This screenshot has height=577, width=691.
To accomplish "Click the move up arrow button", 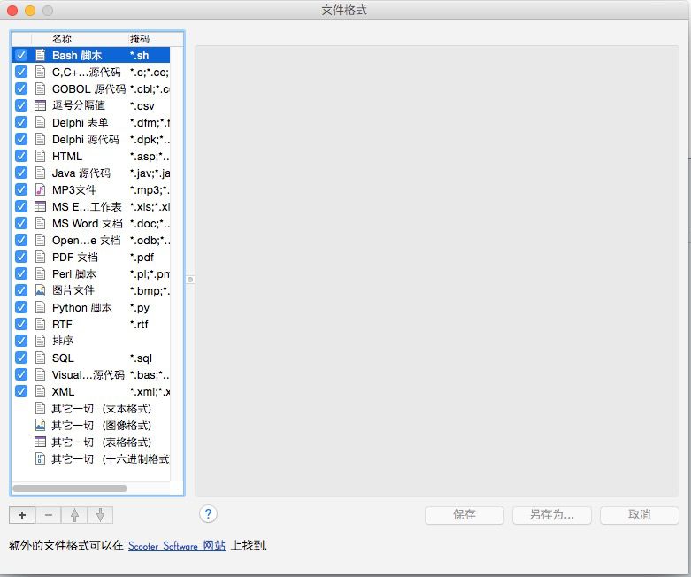I will point(74,514).
